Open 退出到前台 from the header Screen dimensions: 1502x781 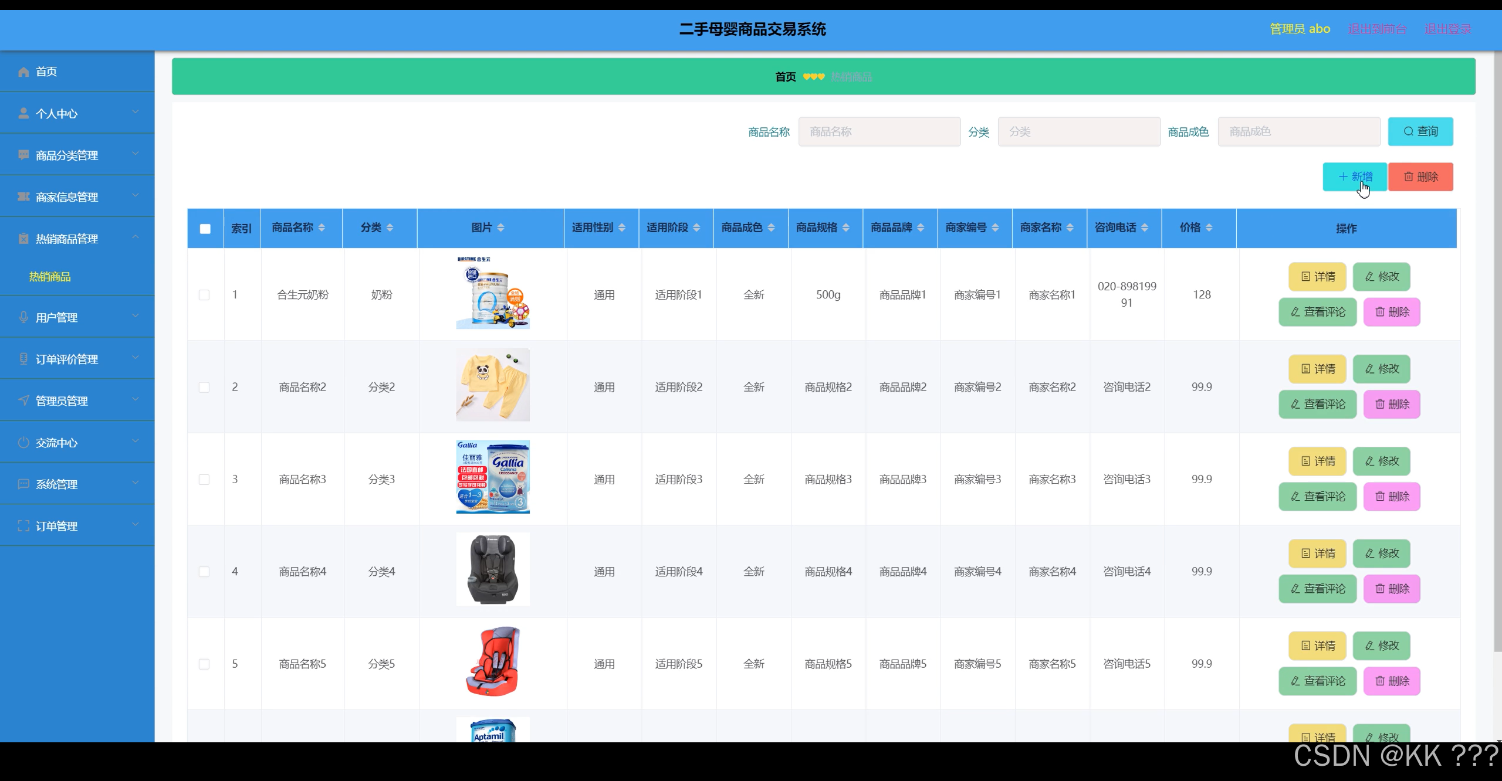click(x=1378, y=28)
